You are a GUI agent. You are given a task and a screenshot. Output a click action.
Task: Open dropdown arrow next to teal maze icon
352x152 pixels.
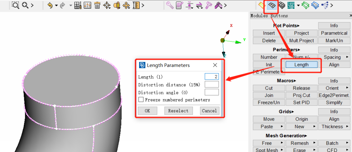pyautogui.click(x=298, y=5)
